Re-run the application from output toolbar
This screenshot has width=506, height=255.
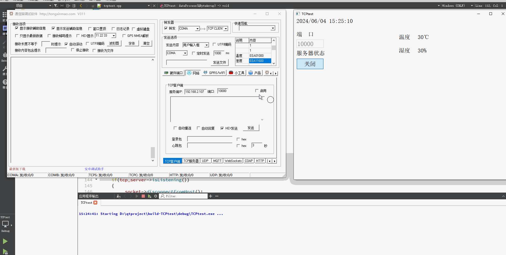click(x=149, y=196)
